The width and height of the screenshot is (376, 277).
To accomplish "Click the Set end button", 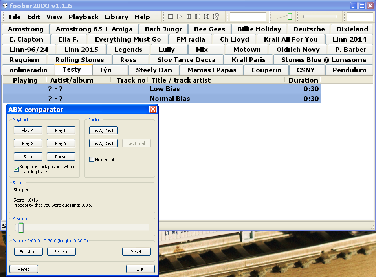I will coord(61,251).
